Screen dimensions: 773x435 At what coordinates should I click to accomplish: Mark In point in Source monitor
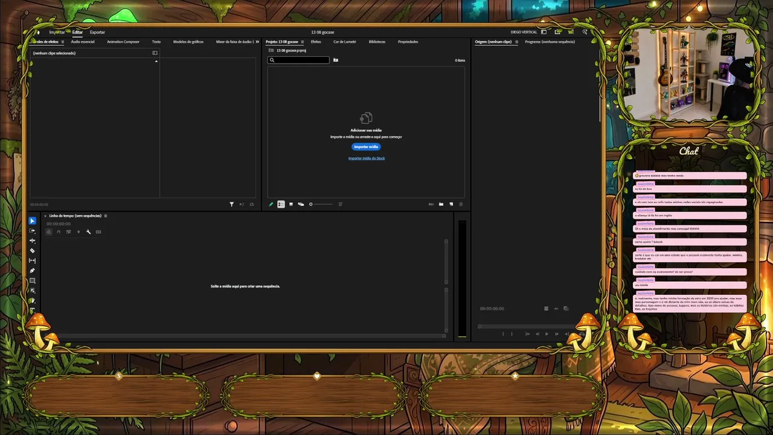(503, 334)
